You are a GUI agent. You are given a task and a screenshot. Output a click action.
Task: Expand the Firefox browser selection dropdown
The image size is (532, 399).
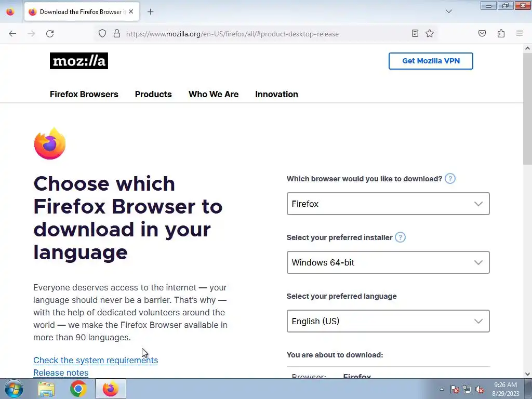coord(388,204)
